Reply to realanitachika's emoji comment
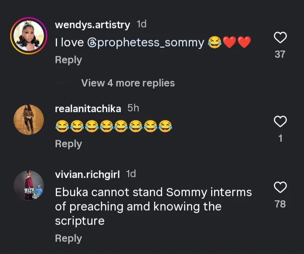This screenshot has height=254, width=304. (x=68, y=144)
